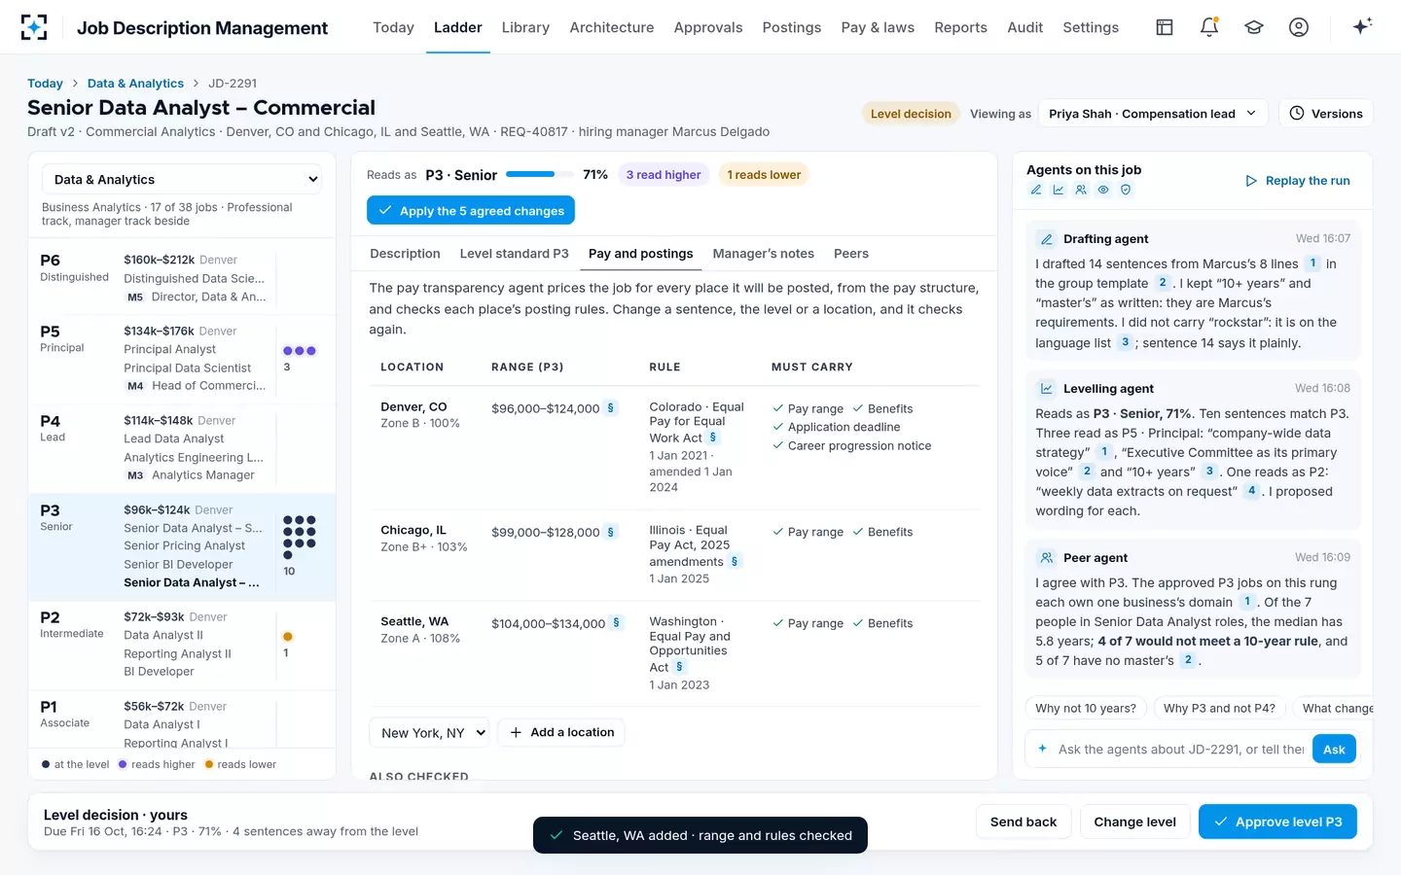Click Apply the 5 agreed changes
Image resolution: width=1401 pixels, height=875 pixels.
tap(471, 210)
